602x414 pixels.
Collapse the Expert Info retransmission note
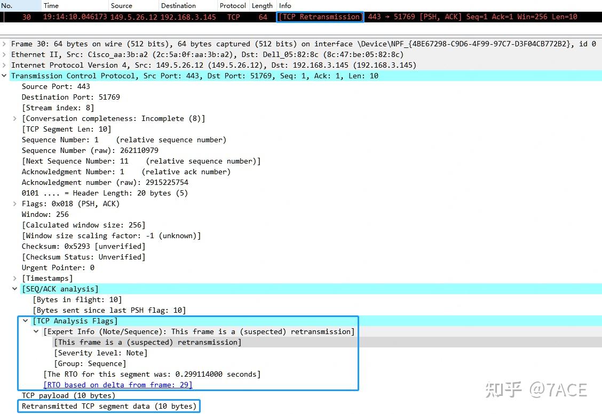click(35, 331)
